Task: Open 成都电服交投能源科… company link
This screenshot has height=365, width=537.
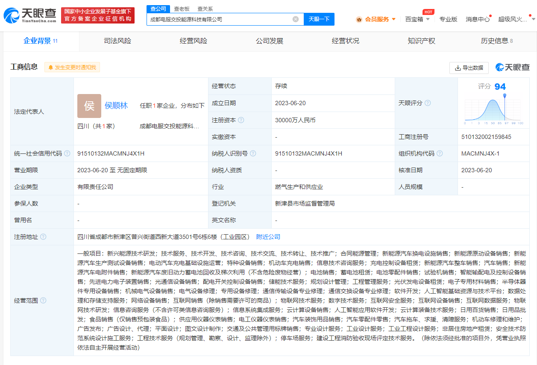Action: (x=169, y=127)
